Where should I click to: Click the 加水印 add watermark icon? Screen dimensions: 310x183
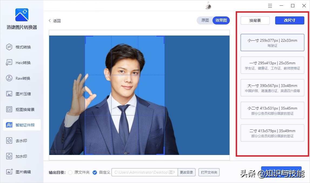tap(9, 156)
